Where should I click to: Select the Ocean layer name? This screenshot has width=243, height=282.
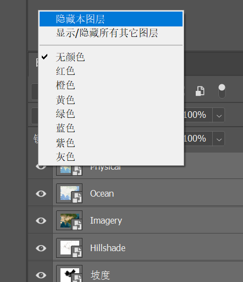(102, 194)
